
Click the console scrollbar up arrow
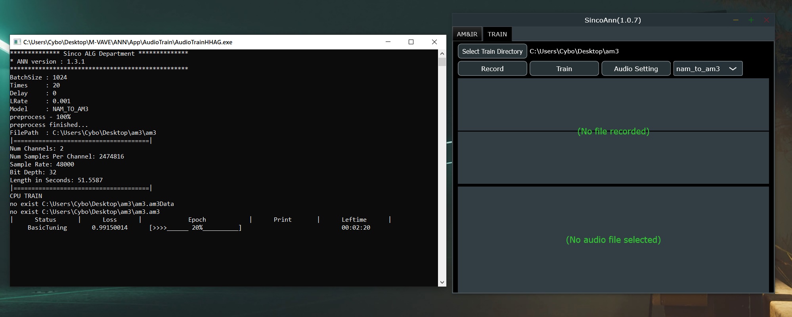442,53
